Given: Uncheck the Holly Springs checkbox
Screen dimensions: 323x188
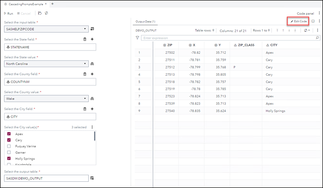Looking at the screenshot, I should 9,159.
